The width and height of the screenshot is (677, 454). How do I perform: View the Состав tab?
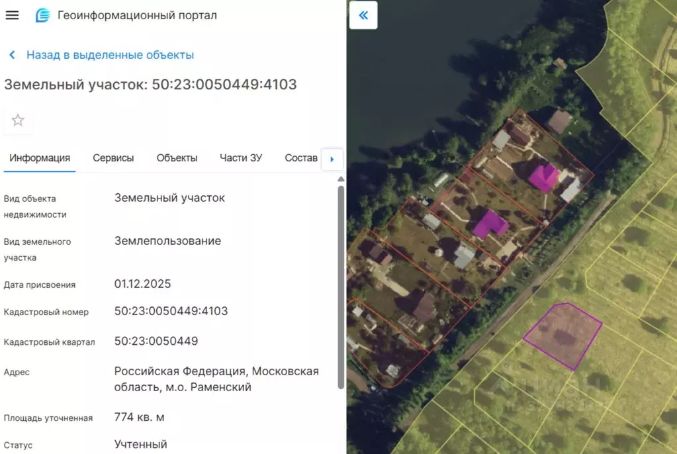click(300, 158)
